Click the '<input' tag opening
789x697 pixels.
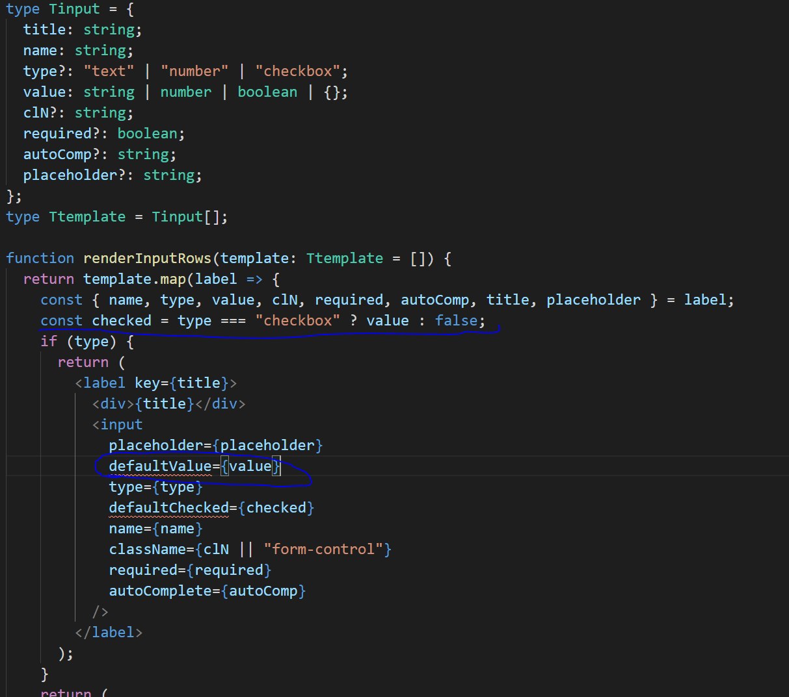point(117,425)
